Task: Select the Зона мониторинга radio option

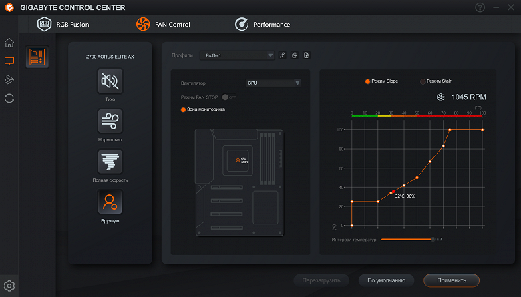Action: pyautogui.click(x=183, y=110)
